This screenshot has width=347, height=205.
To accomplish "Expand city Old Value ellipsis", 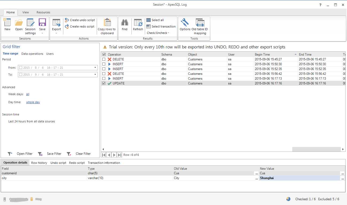I will 256,178.
